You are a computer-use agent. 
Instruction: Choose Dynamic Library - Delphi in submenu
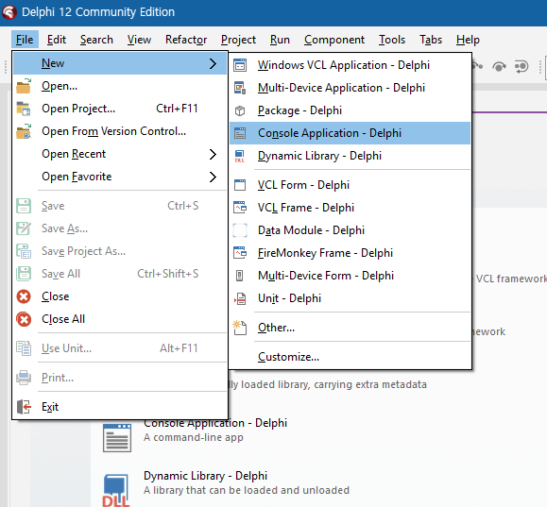pyautogui.click(x=350, y=156)
